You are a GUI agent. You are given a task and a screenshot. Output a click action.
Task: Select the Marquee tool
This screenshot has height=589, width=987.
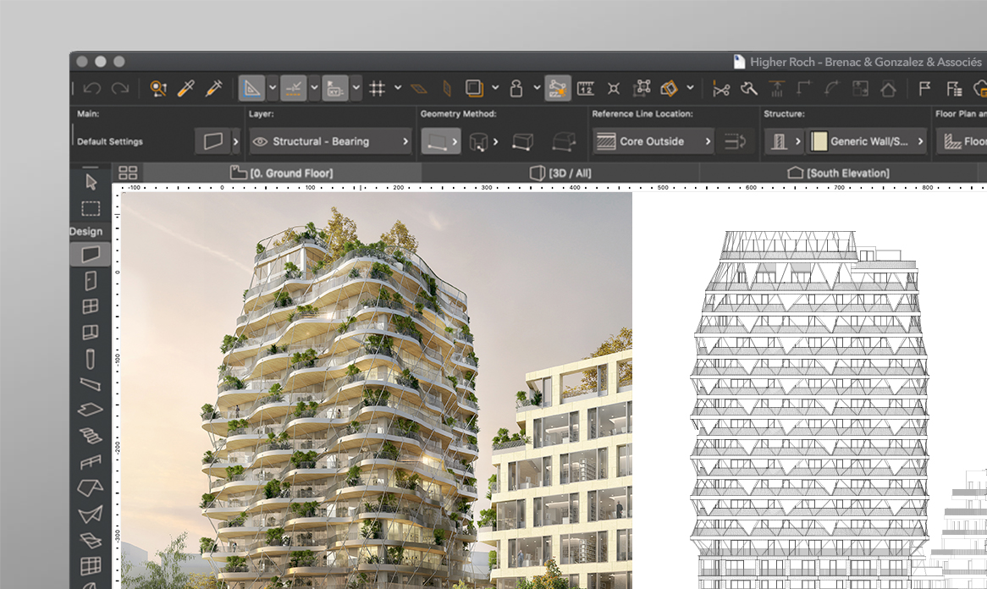tap(91, 209)
